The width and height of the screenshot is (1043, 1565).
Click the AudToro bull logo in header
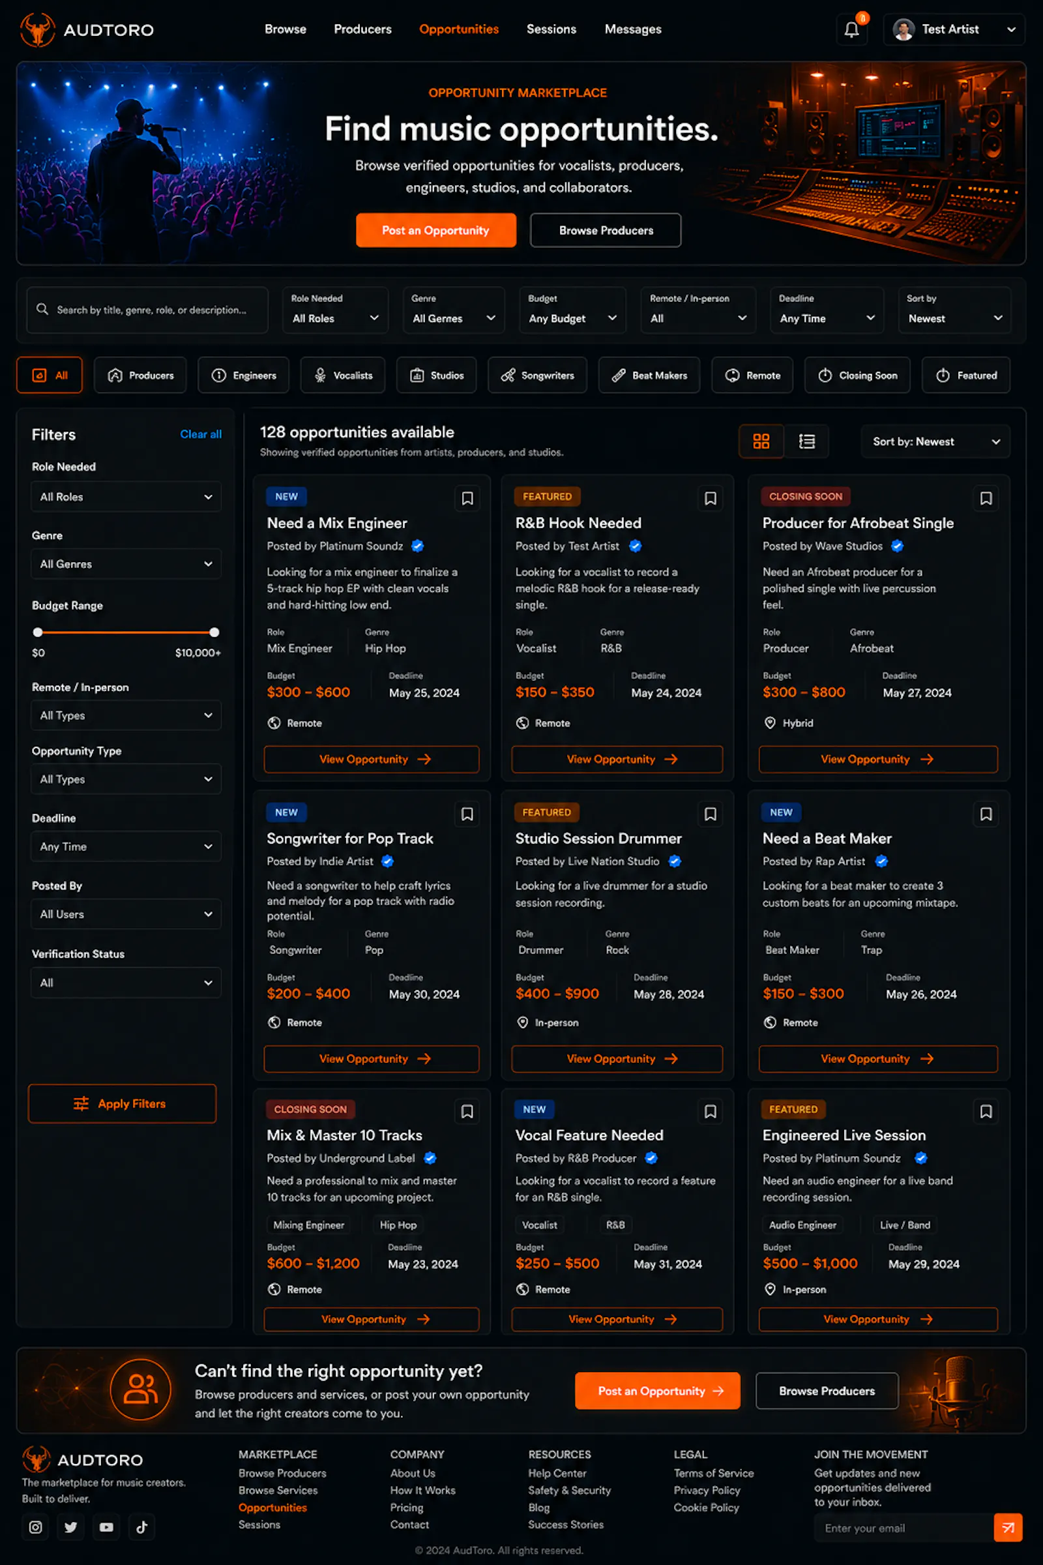[x=37, y=29]
